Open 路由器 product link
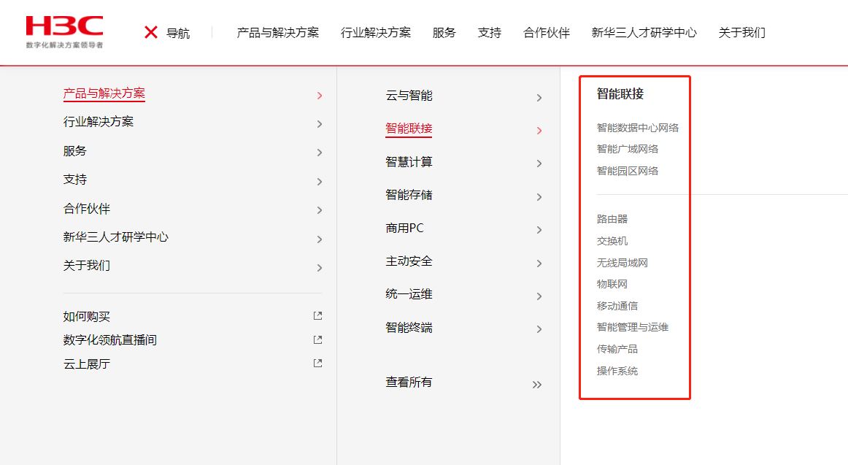The height and width of the screenshot is (465, 848). (x=612, y=219)
